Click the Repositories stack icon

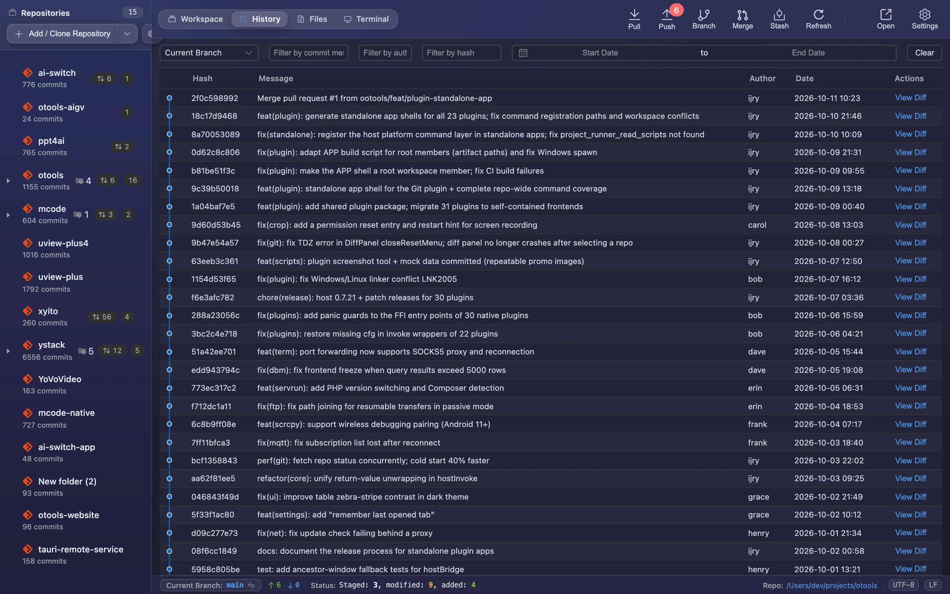(13, 13)
